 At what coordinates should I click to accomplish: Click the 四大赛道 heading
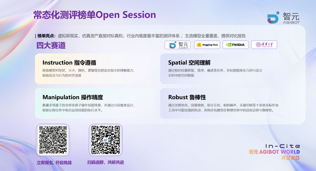[51, 45]
